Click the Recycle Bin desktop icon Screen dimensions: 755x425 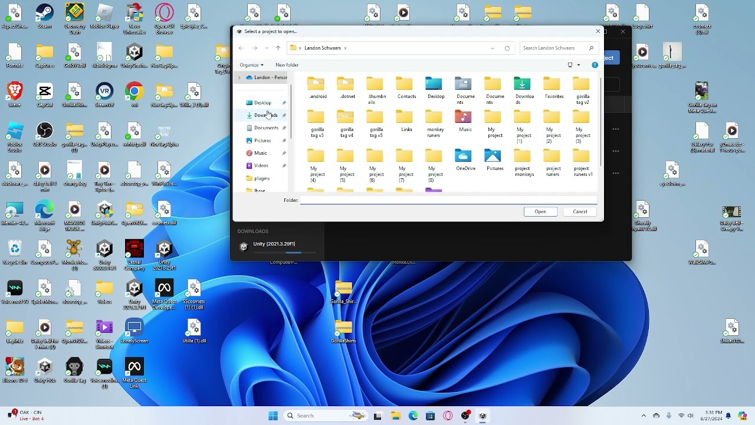14,253
